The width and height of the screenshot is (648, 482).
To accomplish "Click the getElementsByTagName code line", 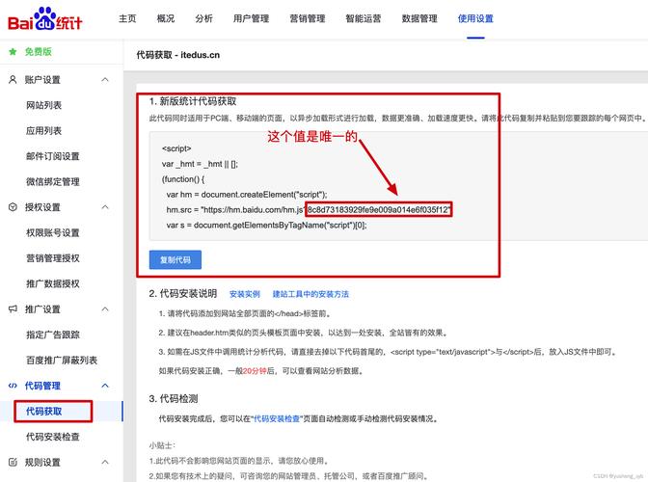I will [266, 226].
